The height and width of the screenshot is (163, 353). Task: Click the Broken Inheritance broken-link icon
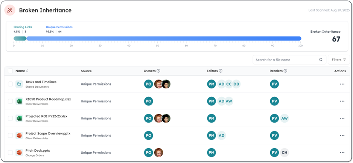[x=10, y=10]
